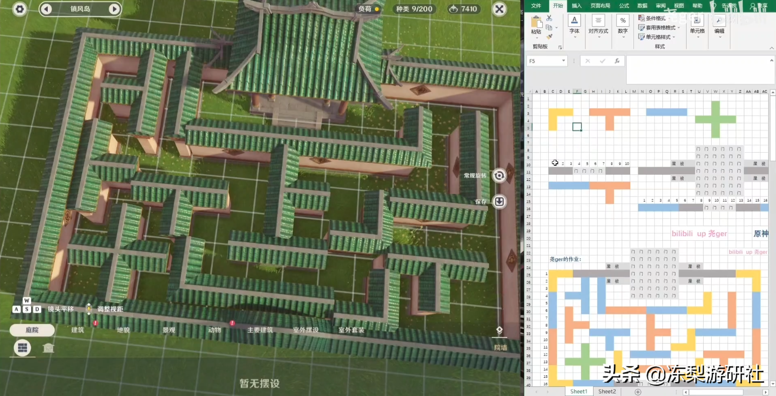
Task: Click the Format Painter brush icon
Action: [549, 37]
